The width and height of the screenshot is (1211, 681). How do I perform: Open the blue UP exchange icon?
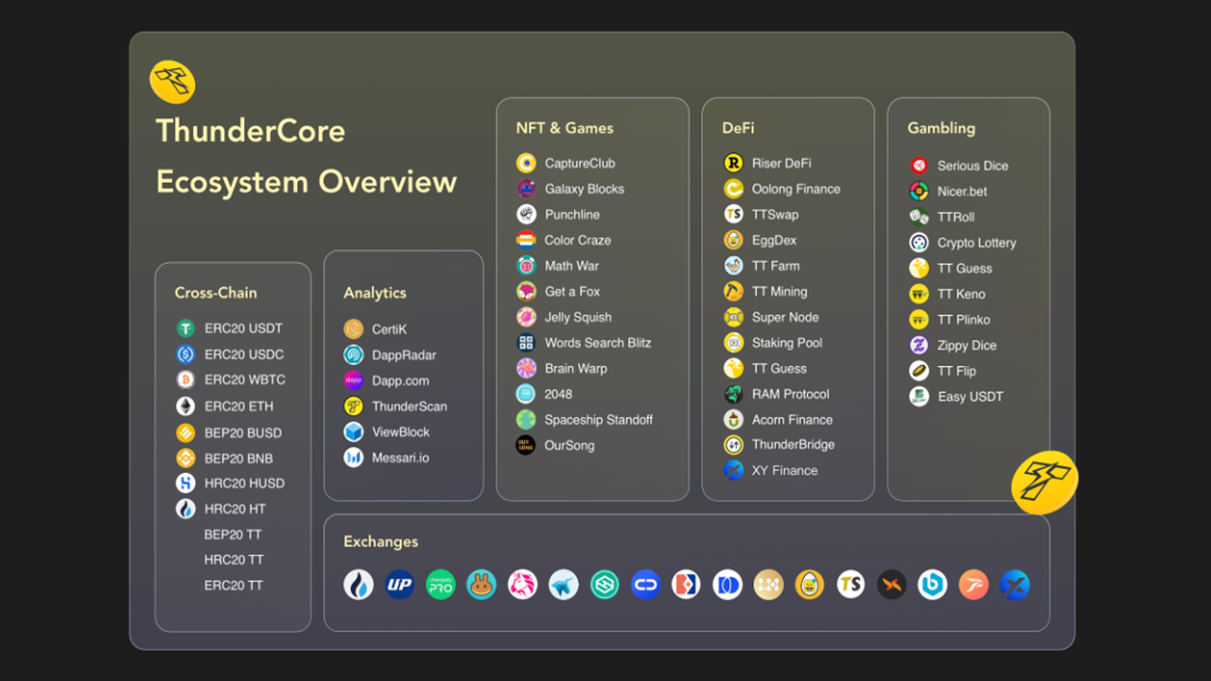[399, 585]
